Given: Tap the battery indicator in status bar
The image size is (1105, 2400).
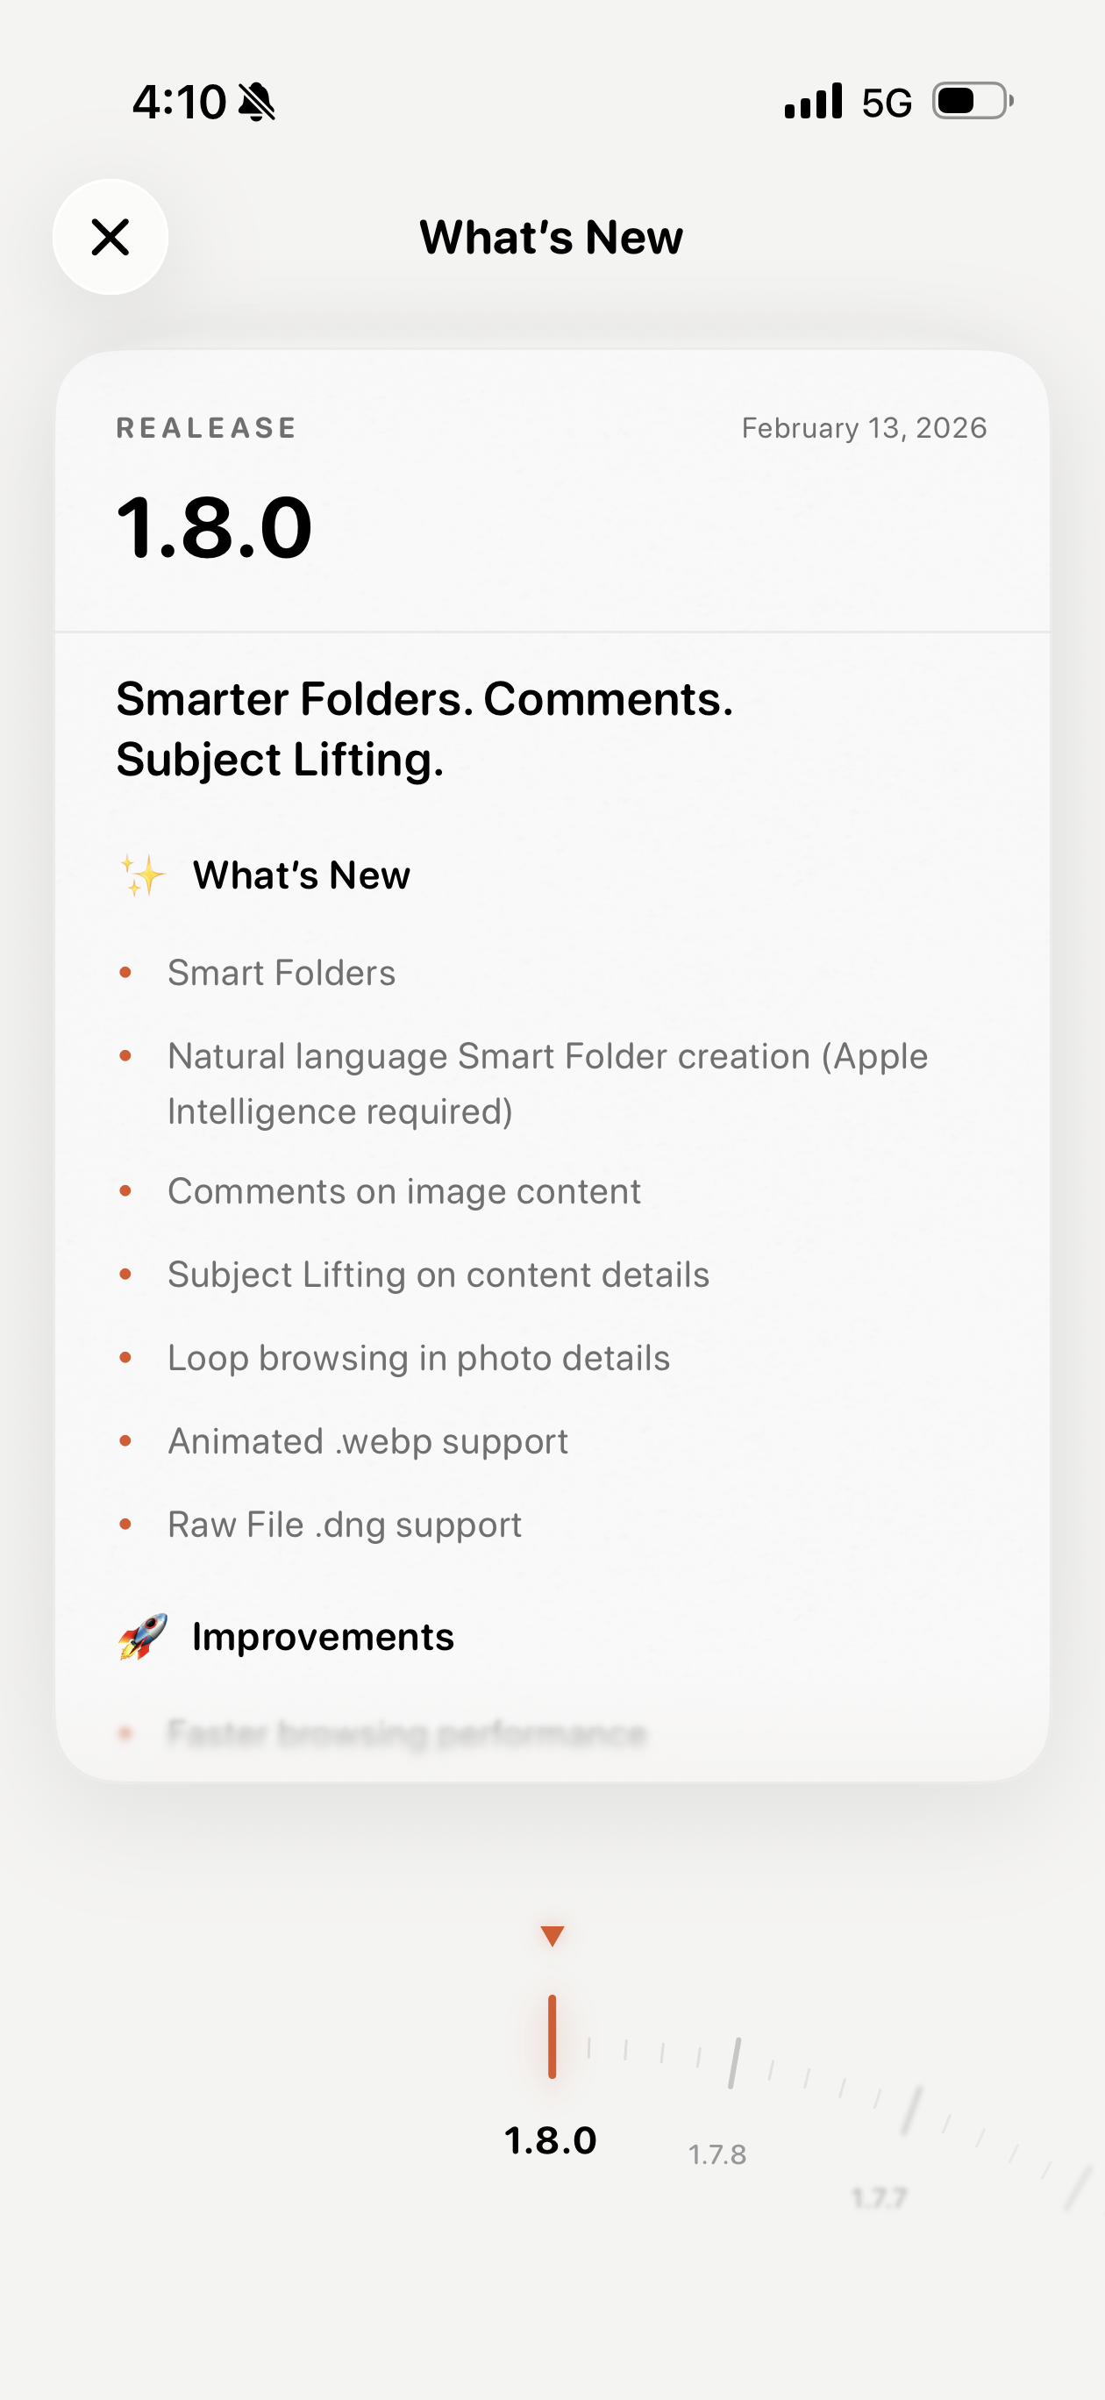Looking at the screenshot, I should point(972,101).
